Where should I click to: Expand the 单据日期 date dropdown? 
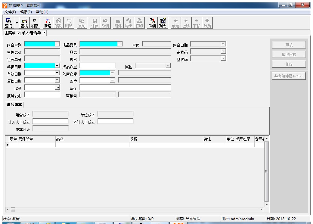(x=57, y=65)
